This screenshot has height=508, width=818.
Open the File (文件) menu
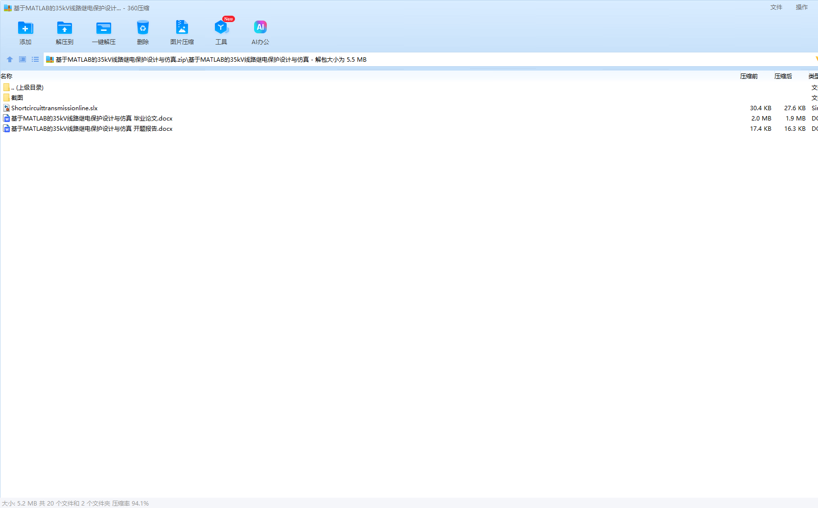[x=776, y=7]
